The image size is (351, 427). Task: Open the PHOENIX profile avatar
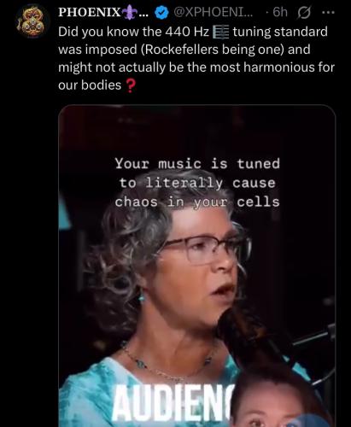[32, 21]
